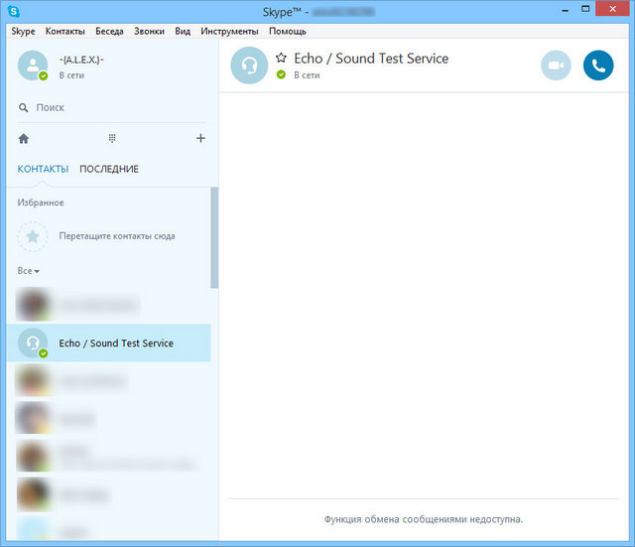
Task: Switch to the ПОСЛЕДНИЕ tab
Action: point(109,169)
